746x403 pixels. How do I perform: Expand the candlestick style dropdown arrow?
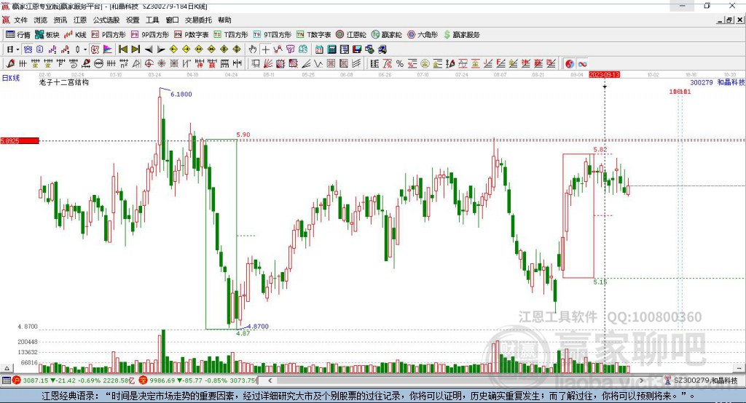point(85,49)
